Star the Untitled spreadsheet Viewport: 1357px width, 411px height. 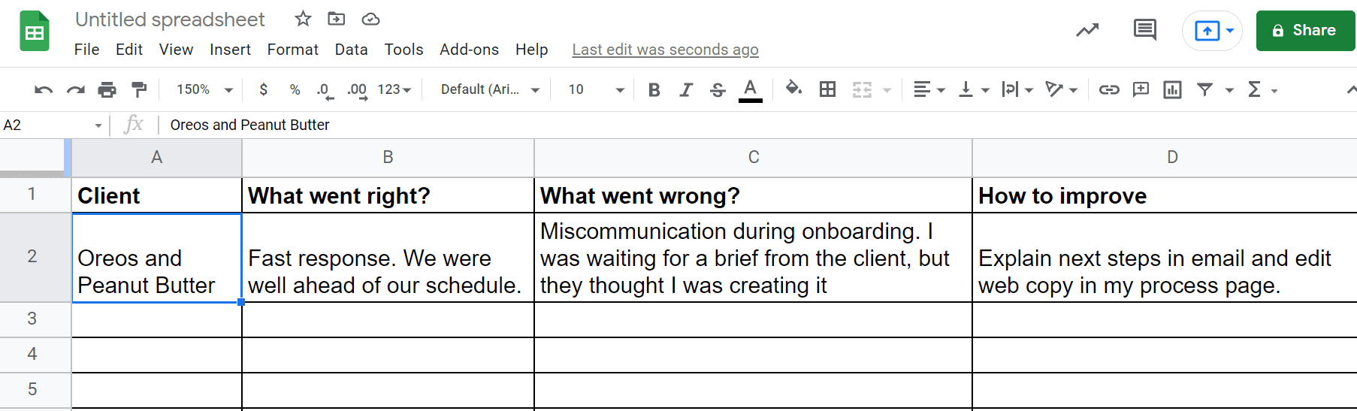[x=303, y=19]
